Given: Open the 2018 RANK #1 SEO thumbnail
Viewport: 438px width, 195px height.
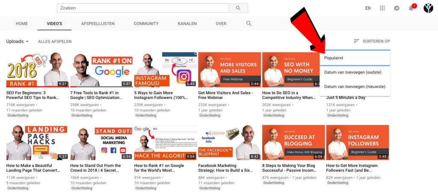Looking at the screenshot, I should click(x=38, y=70).
